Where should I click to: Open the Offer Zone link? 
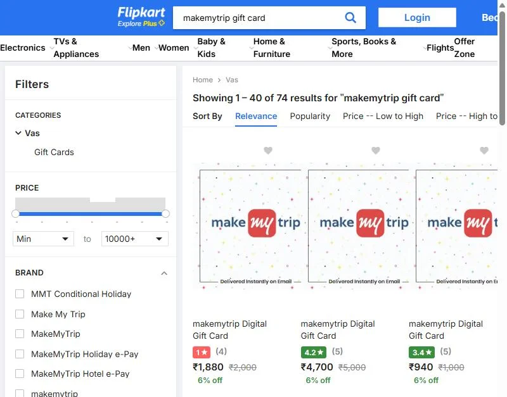click(x=465, y=48)
